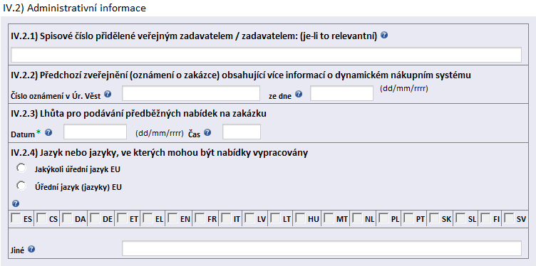The width and height of the screenshot is (536, 266).
Task: Check the LT language checkbox
Action: tap(275, 218)
